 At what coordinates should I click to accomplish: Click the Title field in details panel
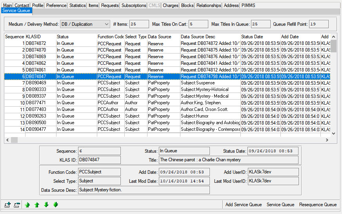(x=228, y=160)
